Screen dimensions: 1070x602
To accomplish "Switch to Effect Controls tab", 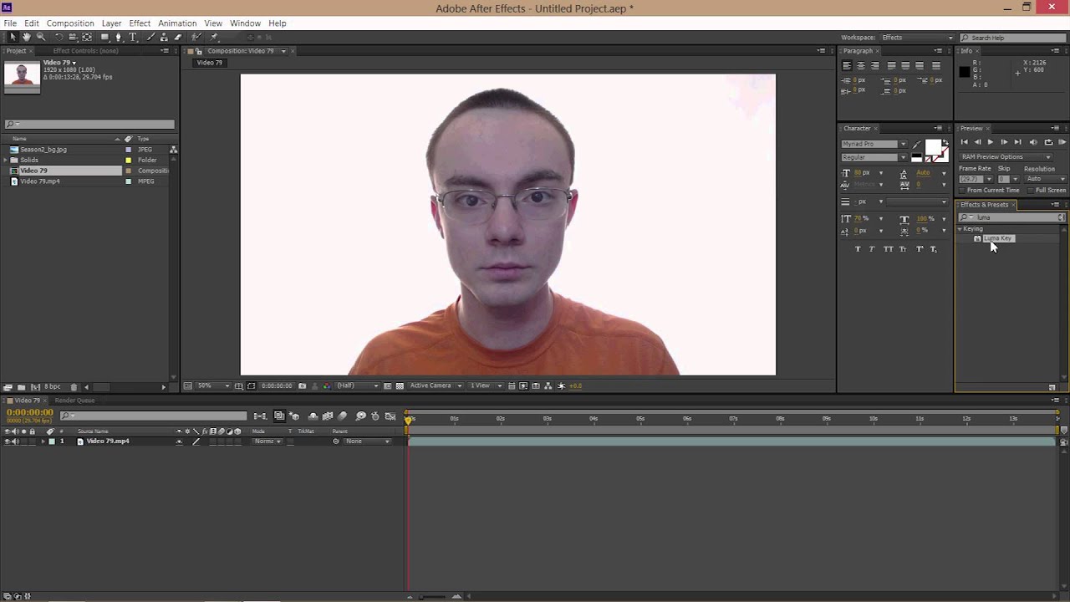I will coord(85,51).
